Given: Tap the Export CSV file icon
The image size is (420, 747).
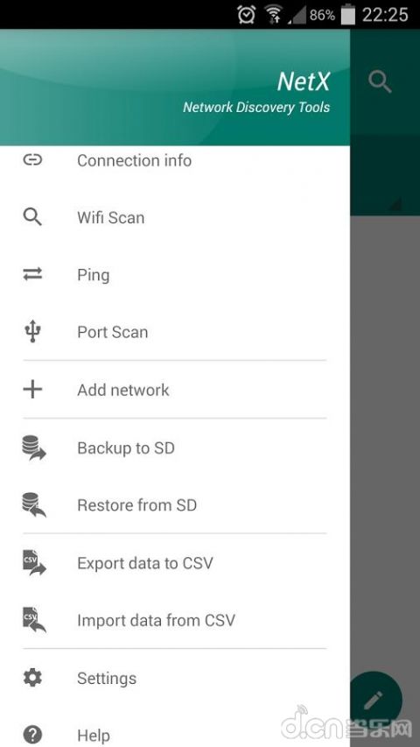Looking at the screenshot, I should click(34, 562).
